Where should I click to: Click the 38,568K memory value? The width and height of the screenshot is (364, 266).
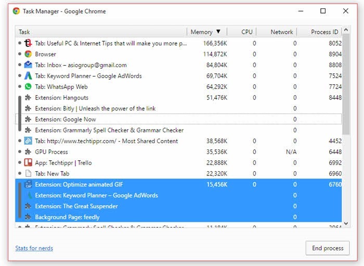click(x=217, y=141)
